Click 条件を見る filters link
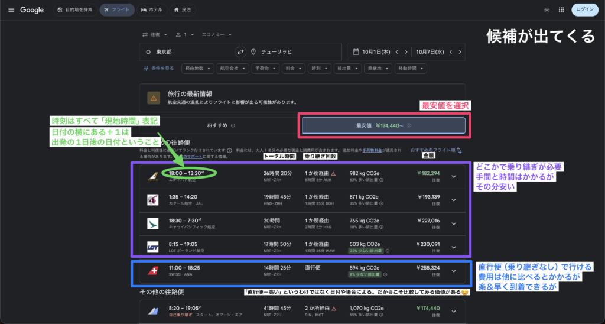This screenshot has height=324, width=605. coord(158,69)
